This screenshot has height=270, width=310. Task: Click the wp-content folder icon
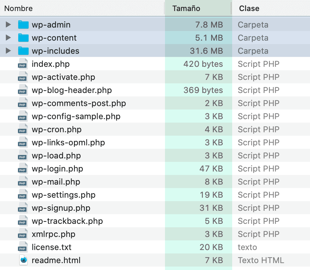tap(23, 38)
